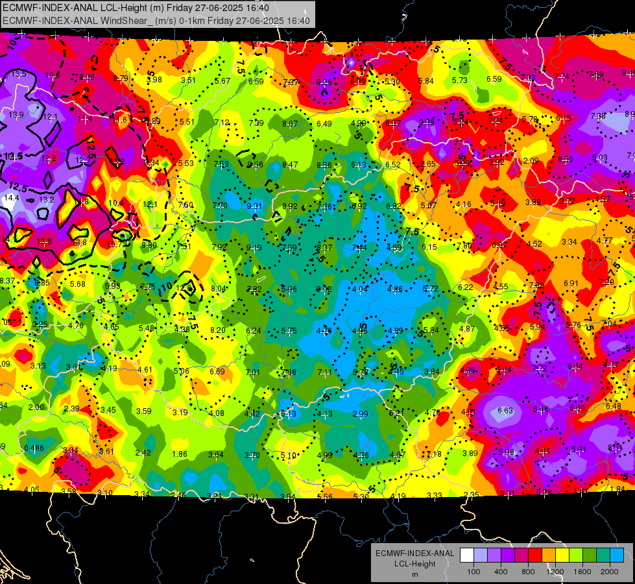Click the map value 9.31
This screenshot has height=584, width=635.
pyautogui.click(x=254, y=206)
